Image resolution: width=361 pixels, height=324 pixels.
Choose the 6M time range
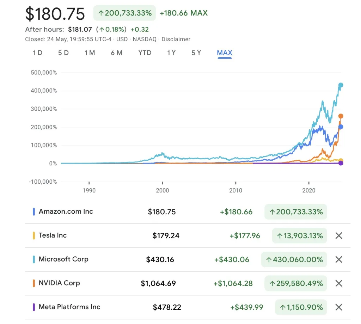click(116, 53)
